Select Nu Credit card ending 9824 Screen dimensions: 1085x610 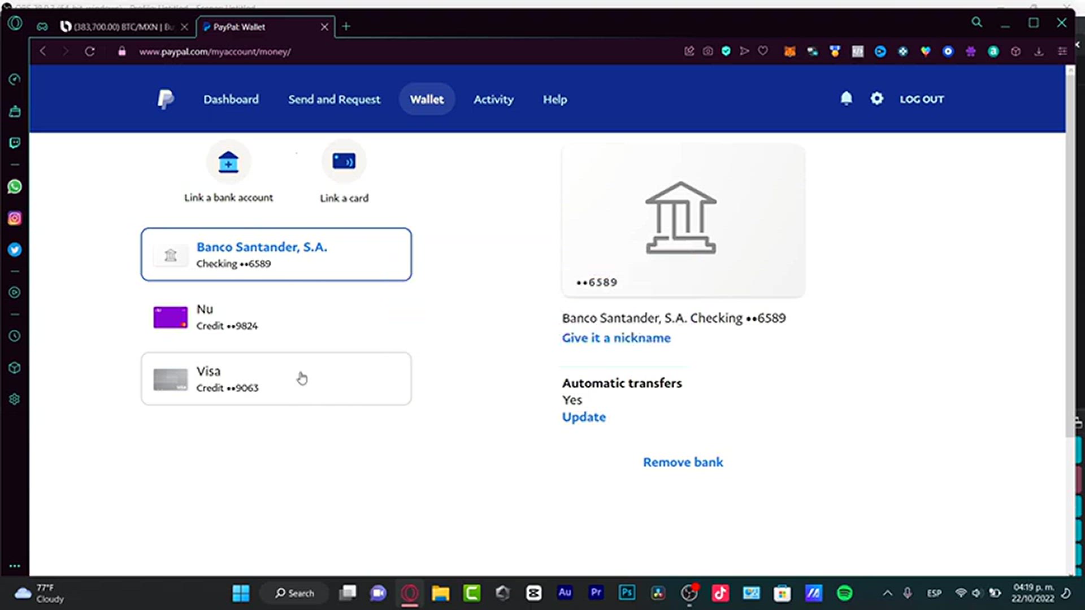point(276,317)
